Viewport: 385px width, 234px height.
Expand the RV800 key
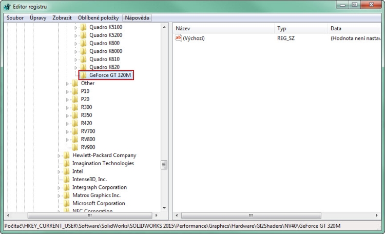coord(67,140)
